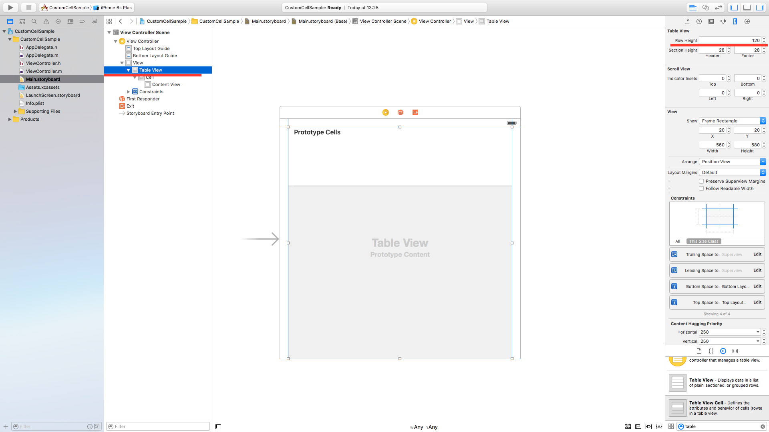
Task: Edit the Trailing Space constraint
Action: (x=757, y=254)
